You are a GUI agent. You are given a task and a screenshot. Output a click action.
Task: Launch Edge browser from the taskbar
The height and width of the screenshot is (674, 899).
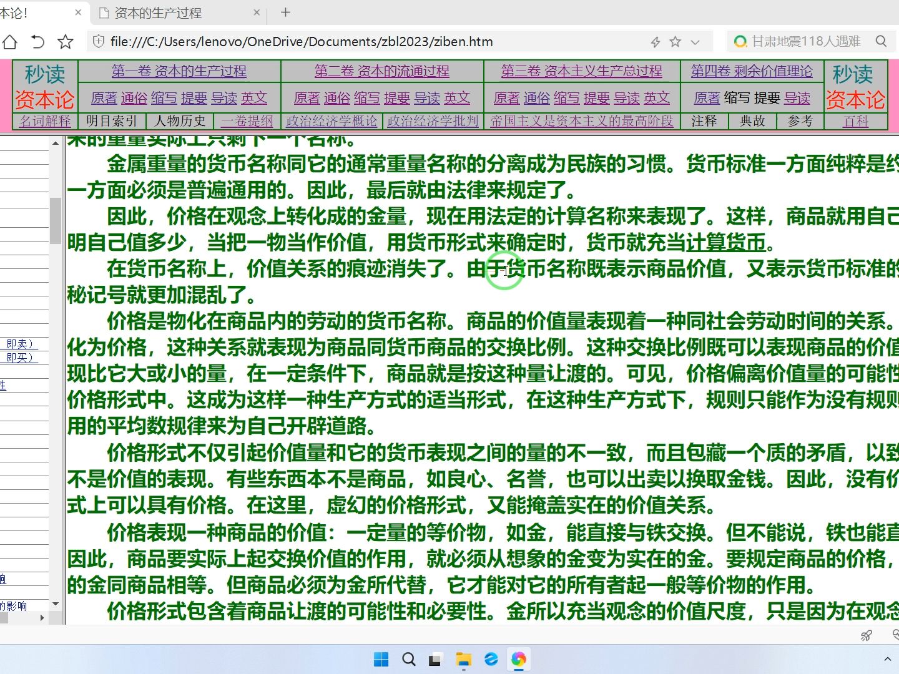tap(491, 659)
